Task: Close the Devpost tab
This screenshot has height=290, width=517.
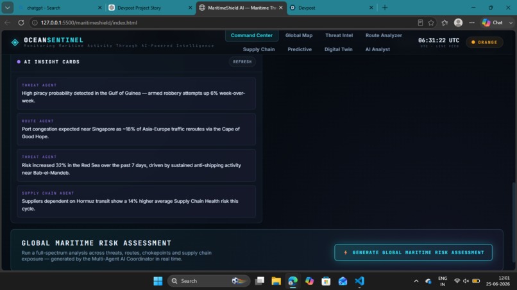Action: [371, 8]
